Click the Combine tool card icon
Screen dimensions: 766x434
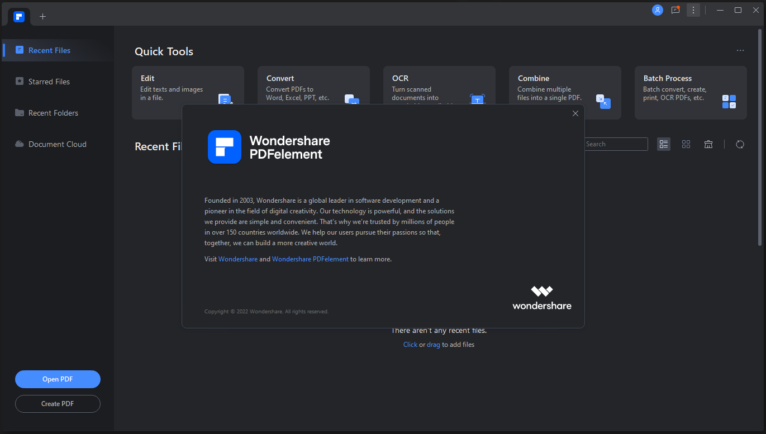603,101
